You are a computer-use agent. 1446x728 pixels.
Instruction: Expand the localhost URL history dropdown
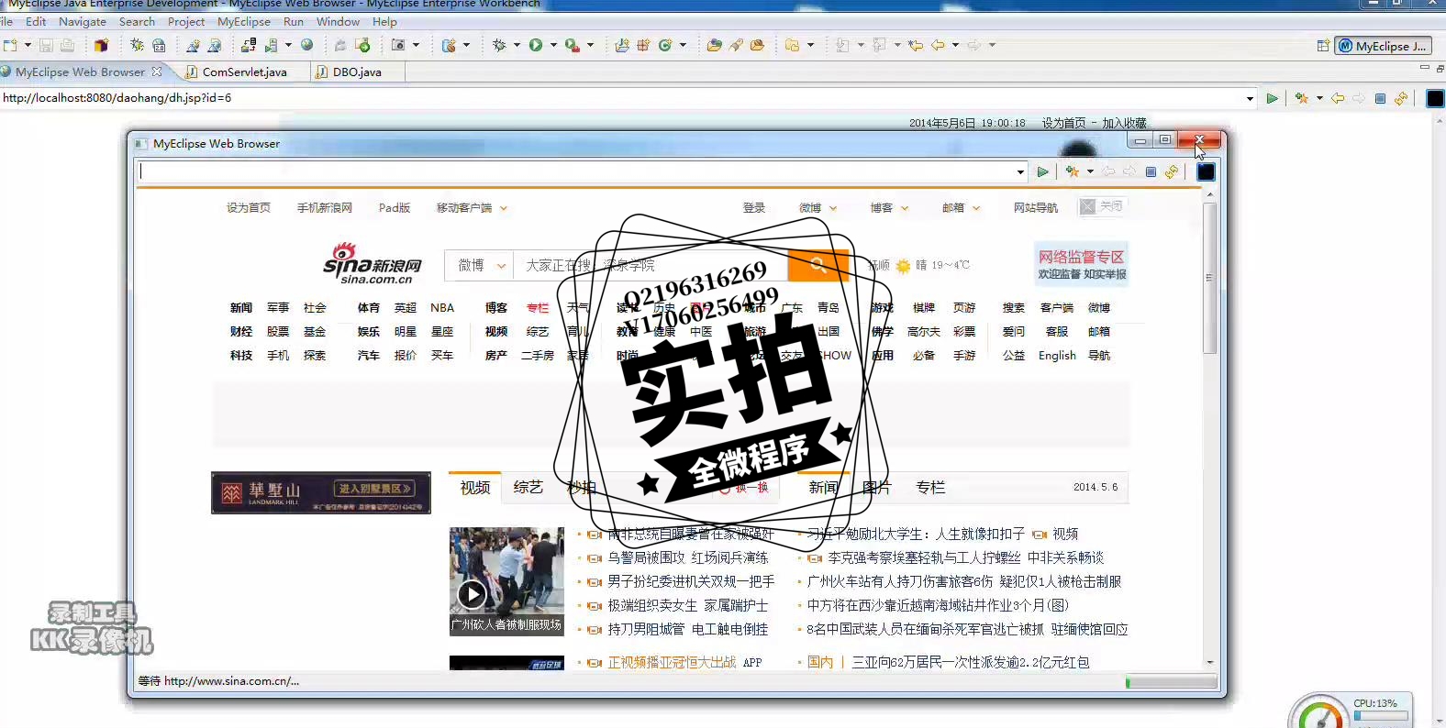click(x=1250, y=98)
